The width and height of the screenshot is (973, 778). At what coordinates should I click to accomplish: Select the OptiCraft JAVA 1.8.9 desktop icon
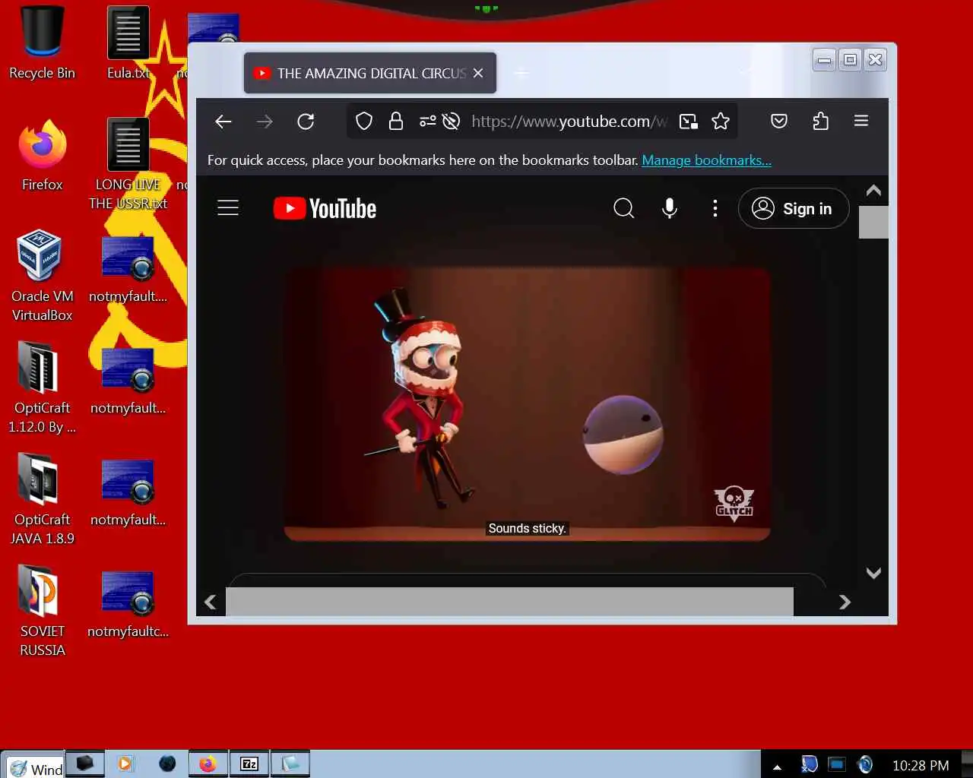pyautogui.click(x=42, y=499)
